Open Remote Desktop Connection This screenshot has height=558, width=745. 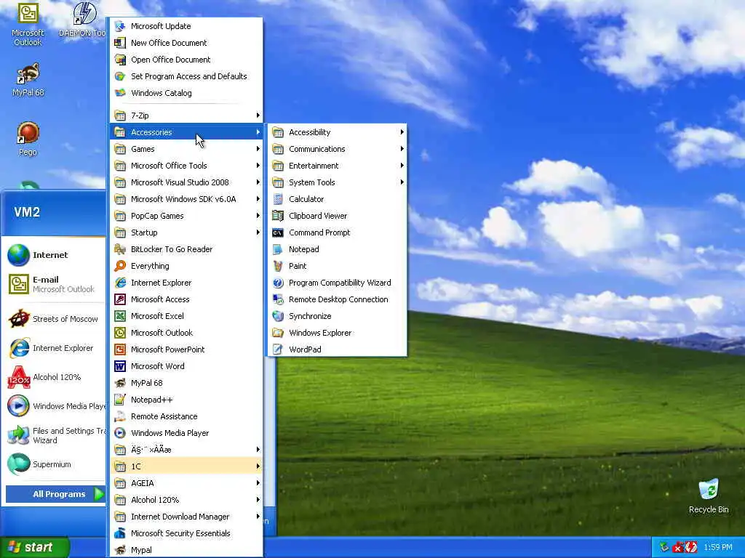[x=338, y=299]
